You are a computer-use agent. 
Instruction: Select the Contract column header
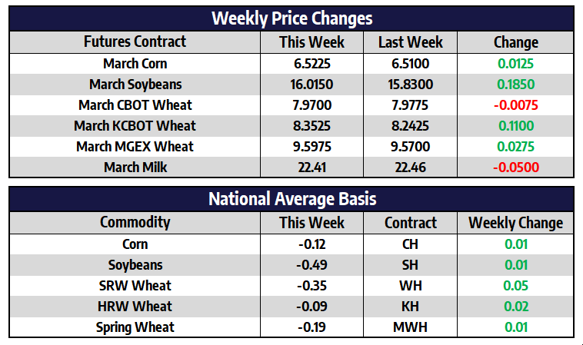[410, 223]
